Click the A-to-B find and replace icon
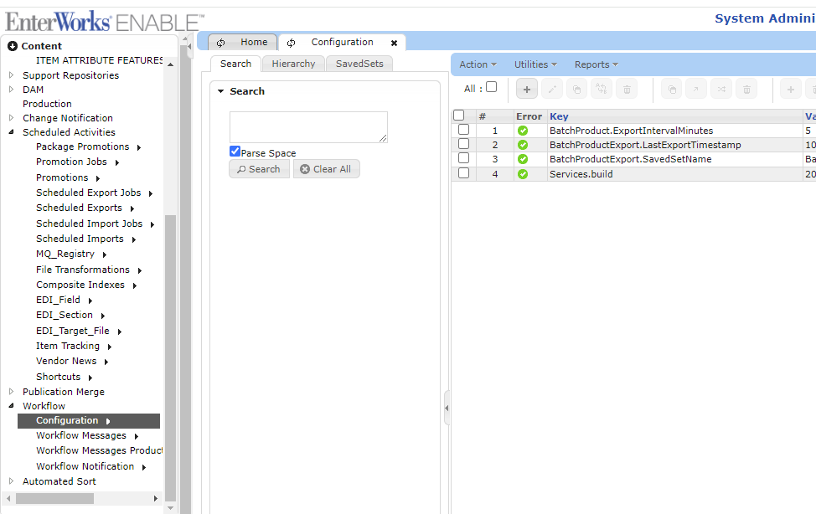Image resolution: width=816 pixels, height=514 pixels. pyautogui.click(x=602, y=90)
